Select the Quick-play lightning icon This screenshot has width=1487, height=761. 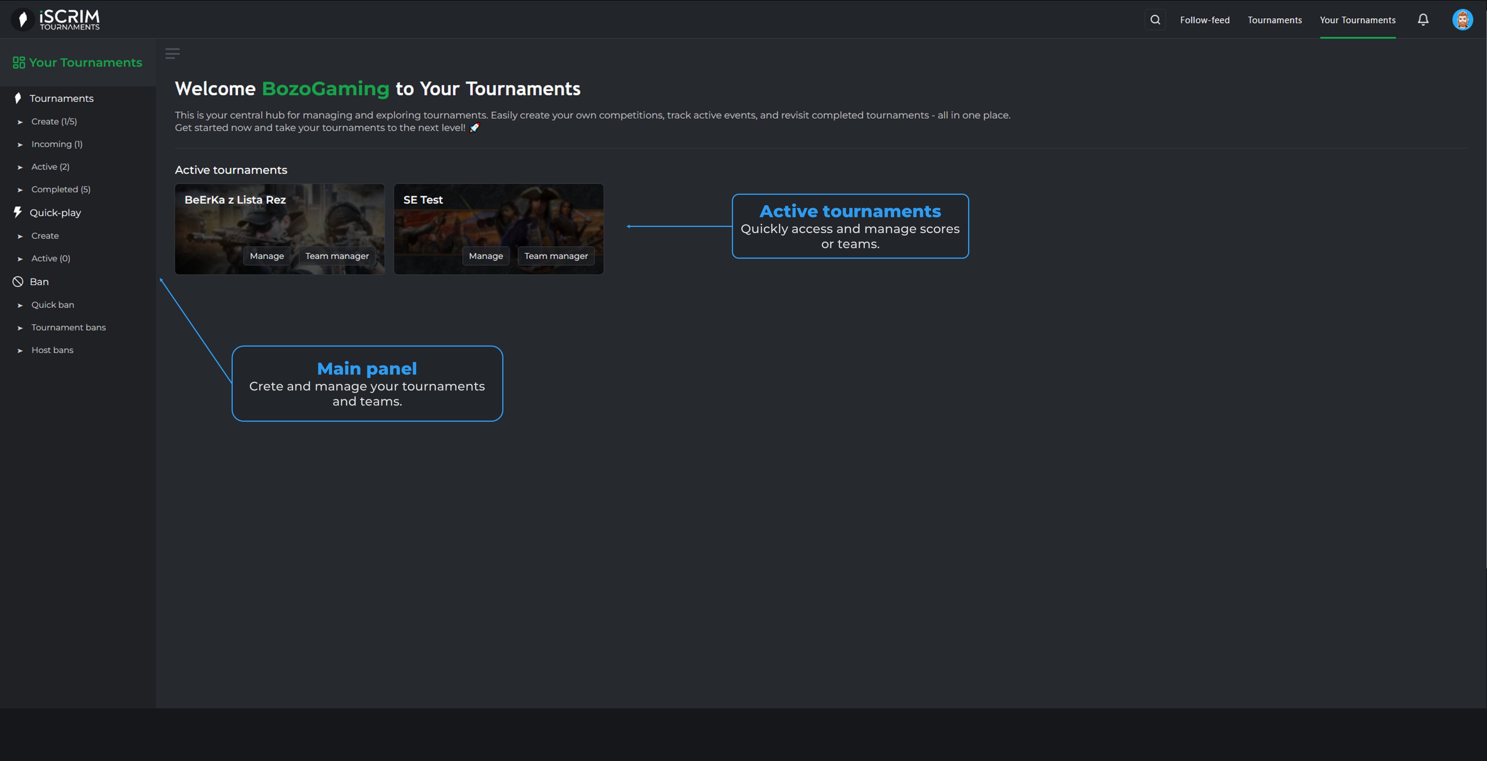(x=17, y=212)
